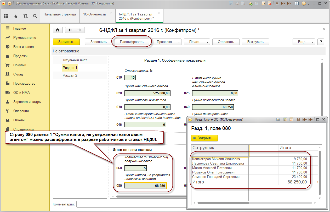
Task: Close the 1С-Отчетность tab with x
Action: pos(111,13)
